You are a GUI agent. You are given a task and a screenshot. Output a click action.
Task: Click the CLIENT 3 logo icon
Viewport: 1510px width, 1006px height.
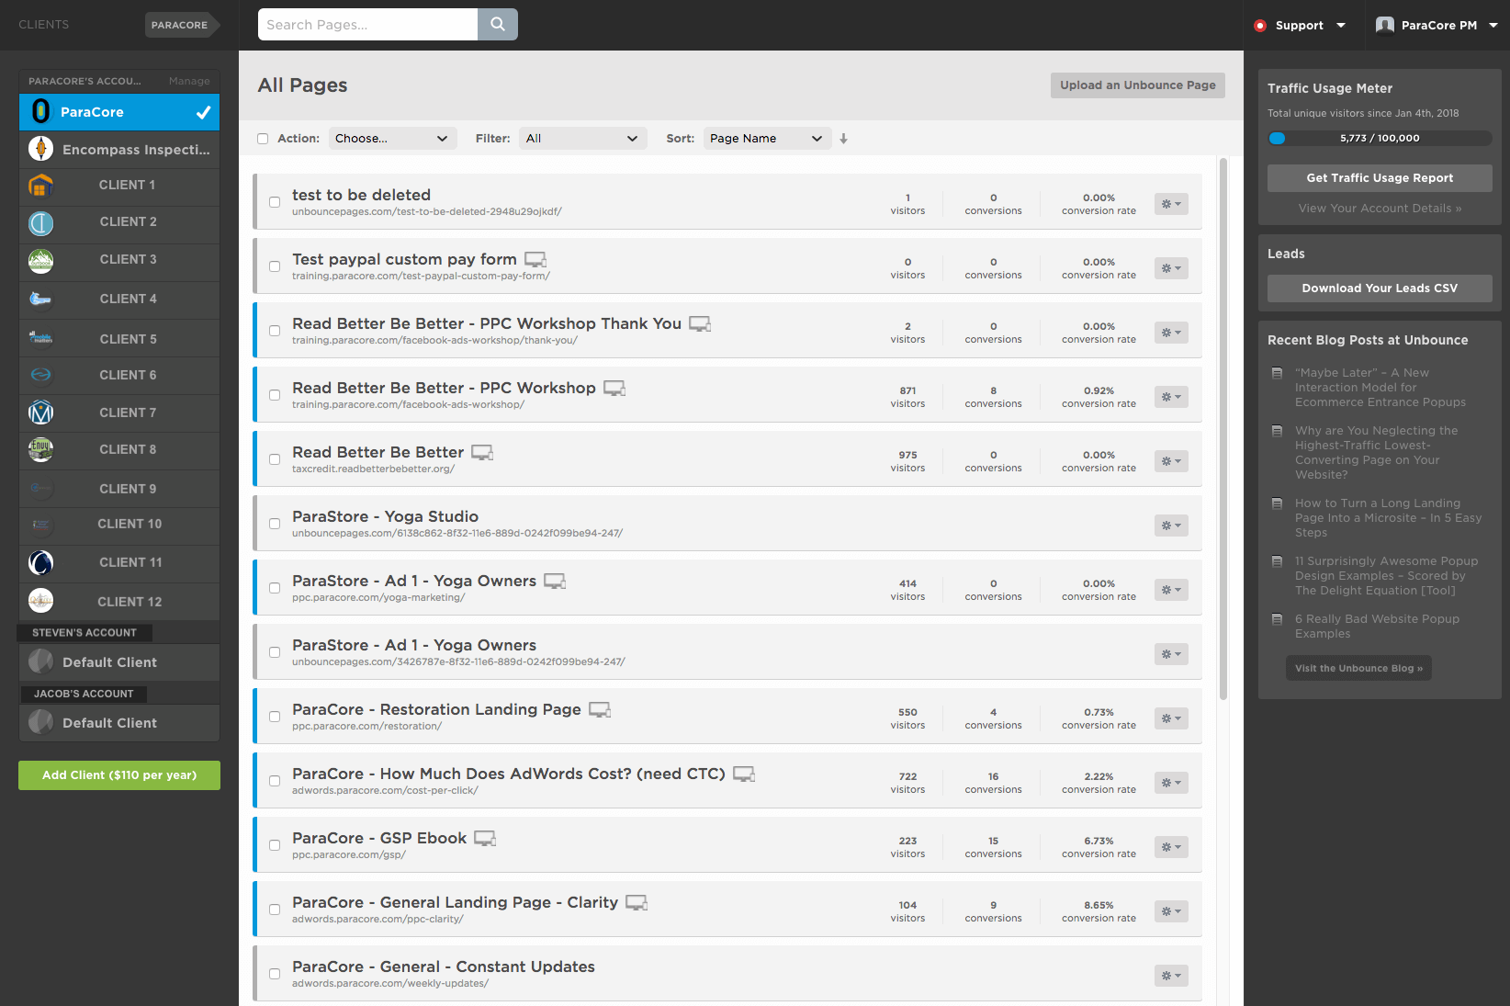(40, 261)
